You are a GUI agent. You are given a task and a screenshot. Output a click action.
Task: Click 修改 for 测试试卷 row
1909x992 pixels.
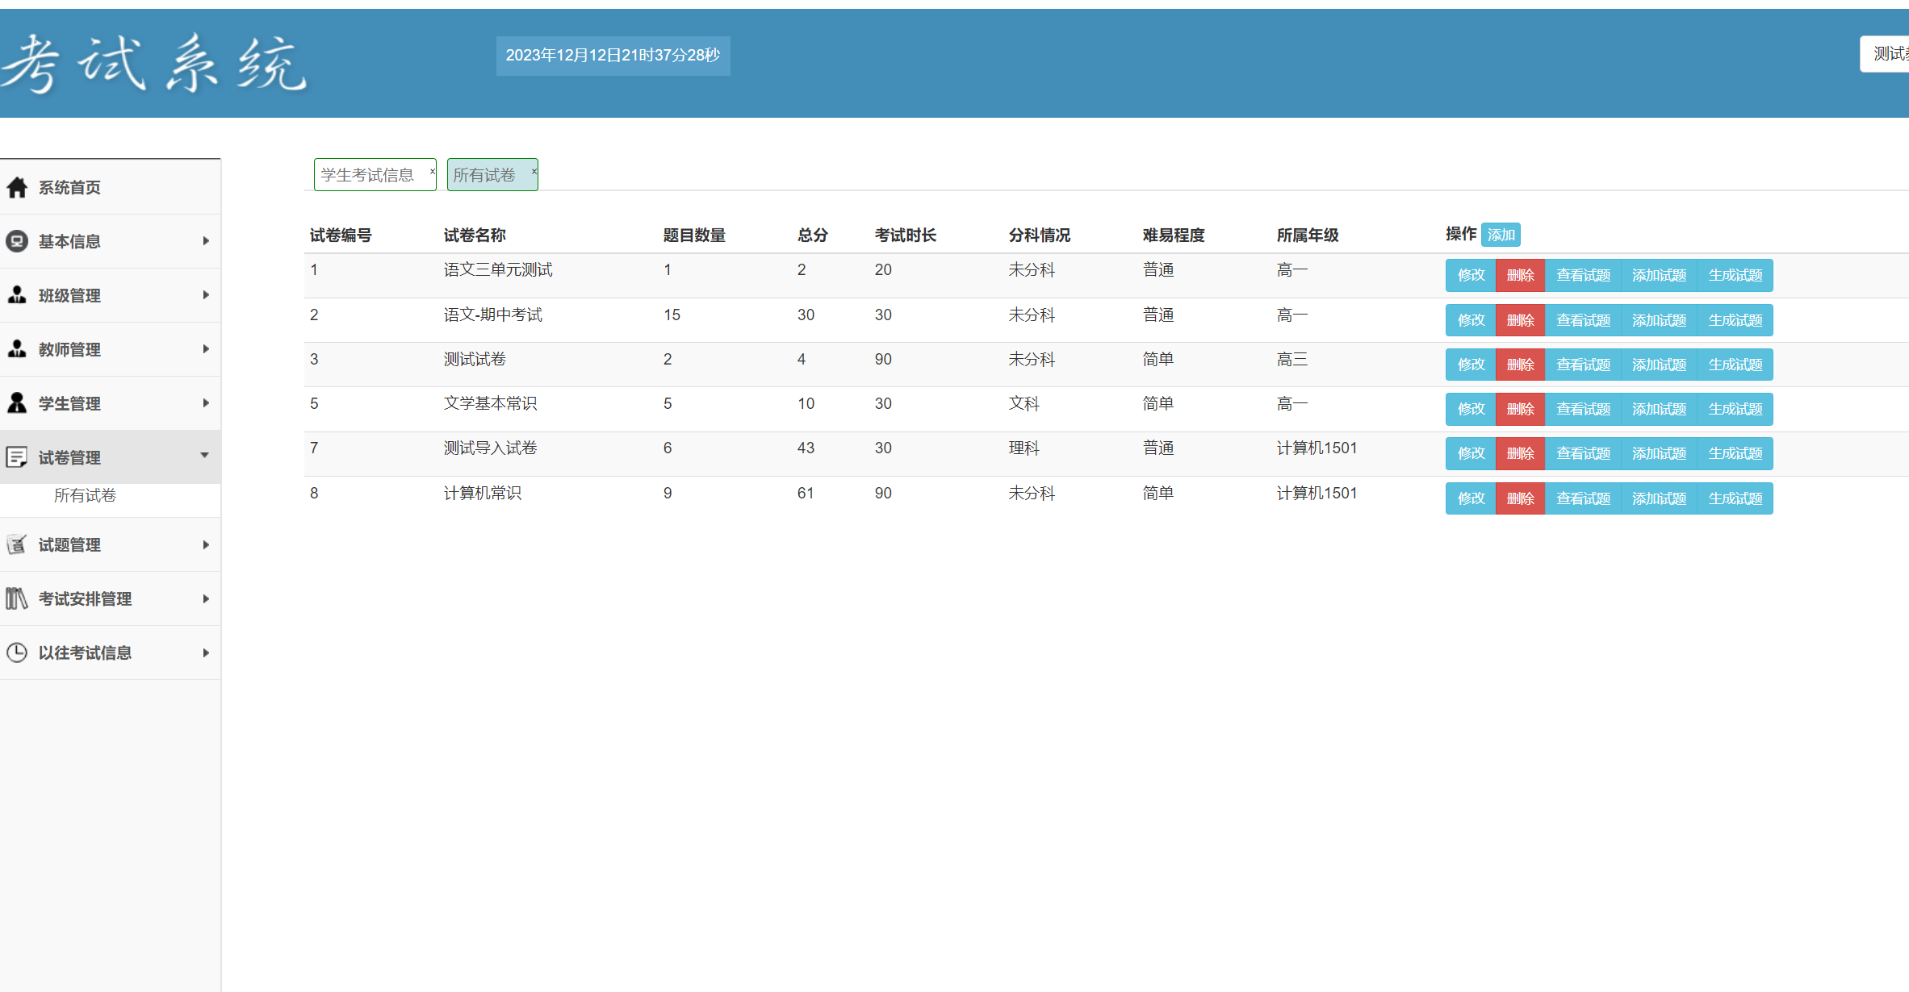(x=1470, y=365)
